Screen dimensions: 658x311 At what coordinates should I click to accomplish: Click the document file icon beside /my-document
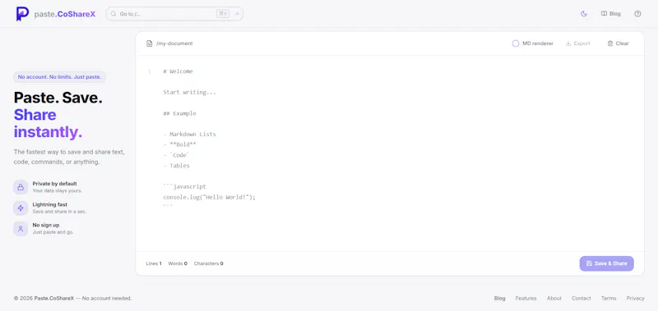[x=149, y=43]
